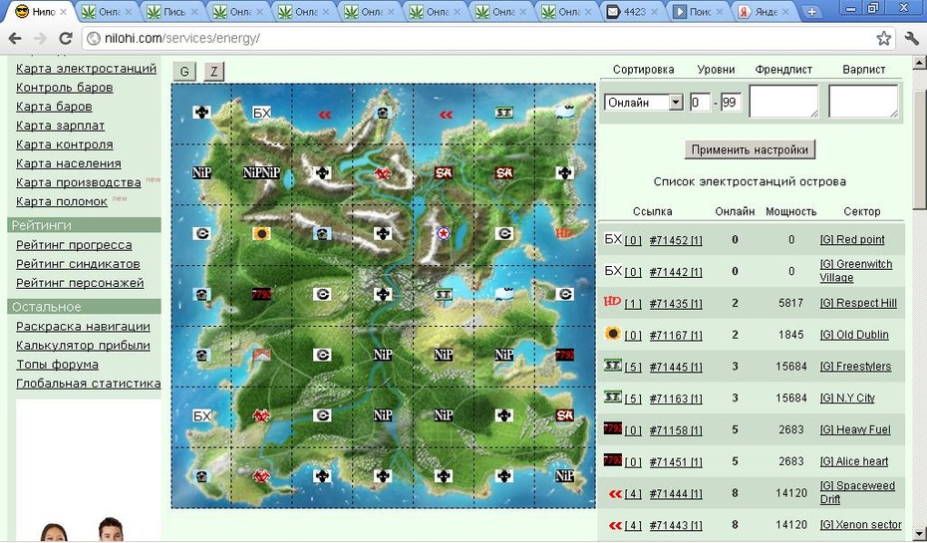Click HD syndicate icon on map
Screen dimensions: 927x543
coord(564,233)
